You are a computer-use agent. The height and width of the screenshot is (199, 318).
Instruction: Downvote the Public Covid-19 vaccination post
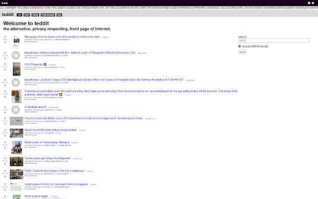pos(5,177)
